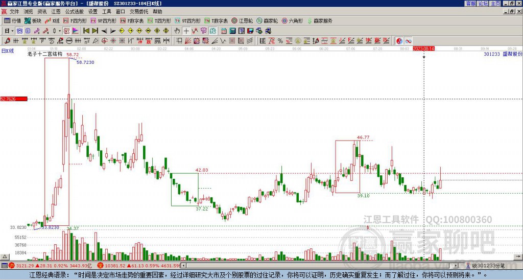The height and width of the screenshot is (280, 523).
Task: Click the Shenzhen index 10381.52 status entry
Action: 139,266
